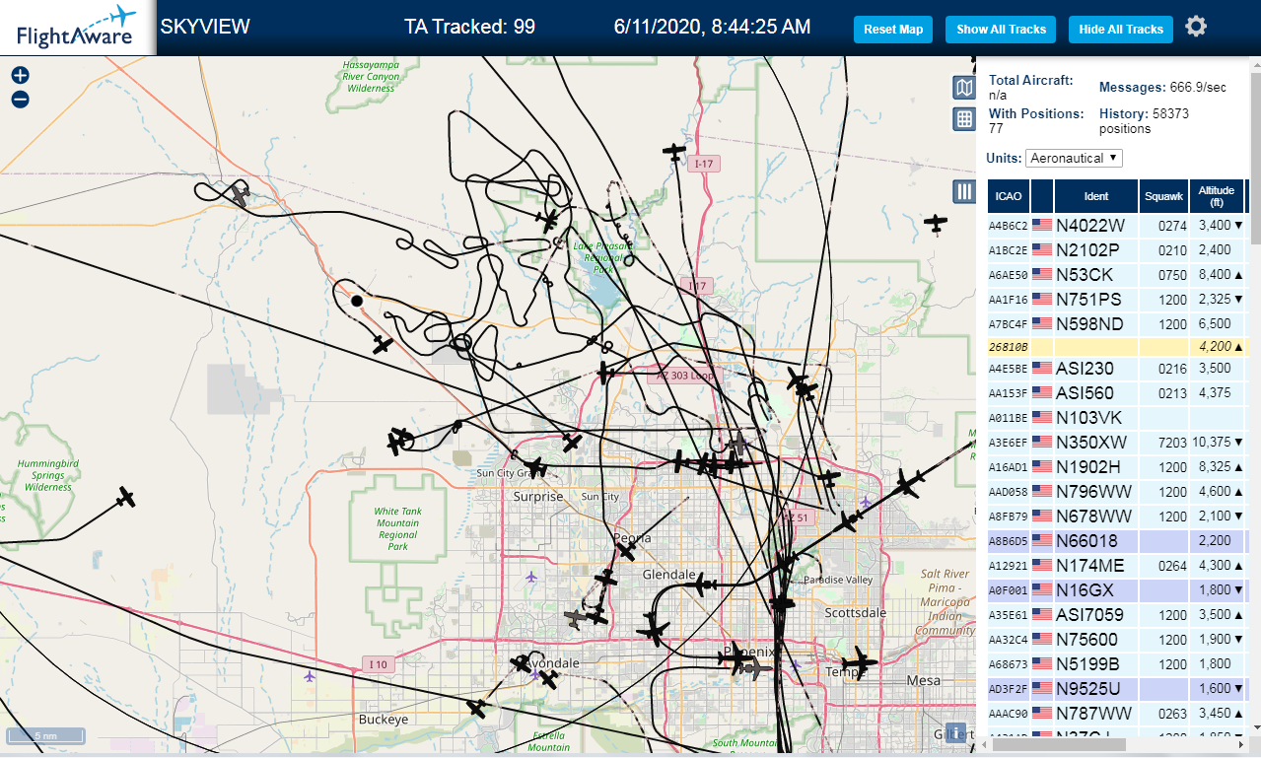Click the 5 nm map scale bar
Viewport: 1261px width, 758px height.
(x=46, y=735)
